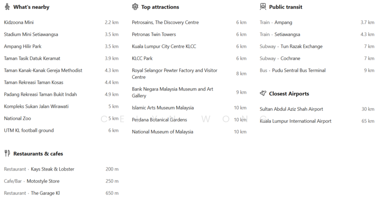This screenshot has height=199, width=379.
Task: Click the Restaurants & cafes cutlery icon
Action: pos(7,154)
